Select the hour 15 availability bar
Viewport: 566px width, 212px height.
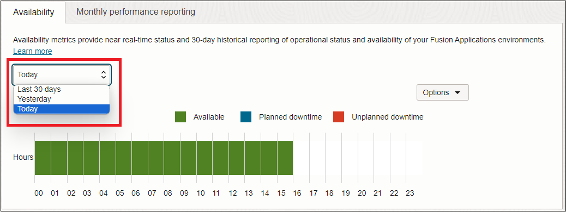pyautogui.click(x=285, y=158)
